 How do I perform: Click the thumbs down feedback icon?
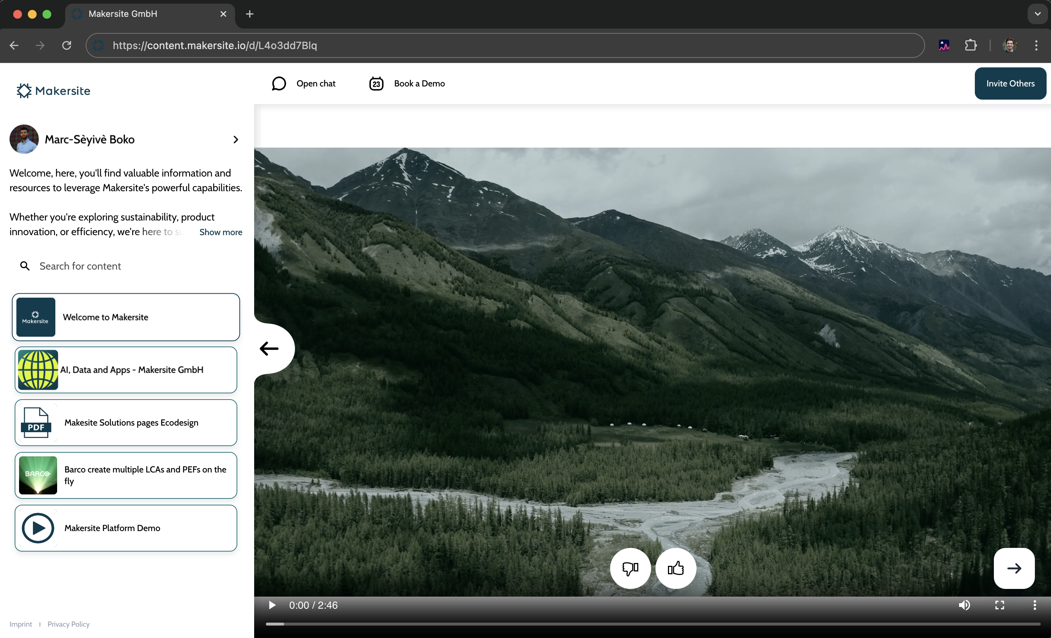click(630, 568)
